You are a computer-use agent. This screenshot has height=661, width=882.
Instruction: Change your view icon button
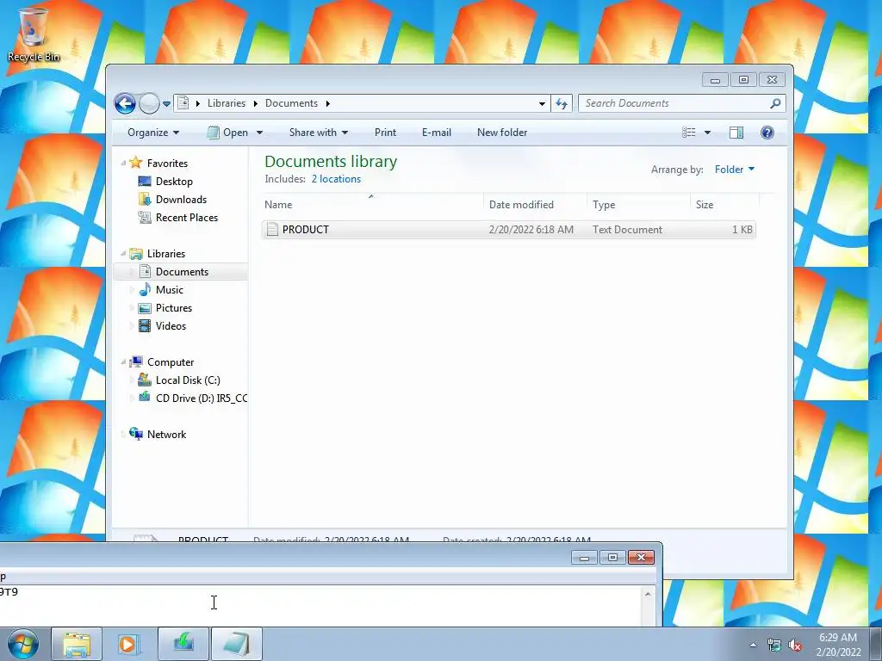(688, 133)
